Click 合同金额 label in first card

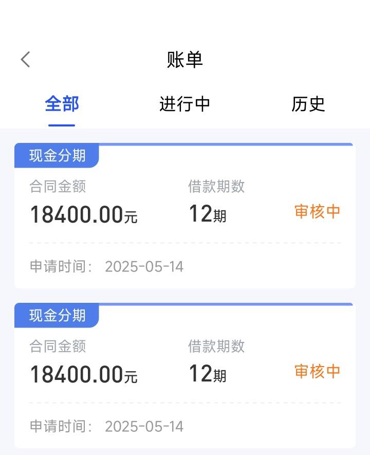click(x=58, y=186)
